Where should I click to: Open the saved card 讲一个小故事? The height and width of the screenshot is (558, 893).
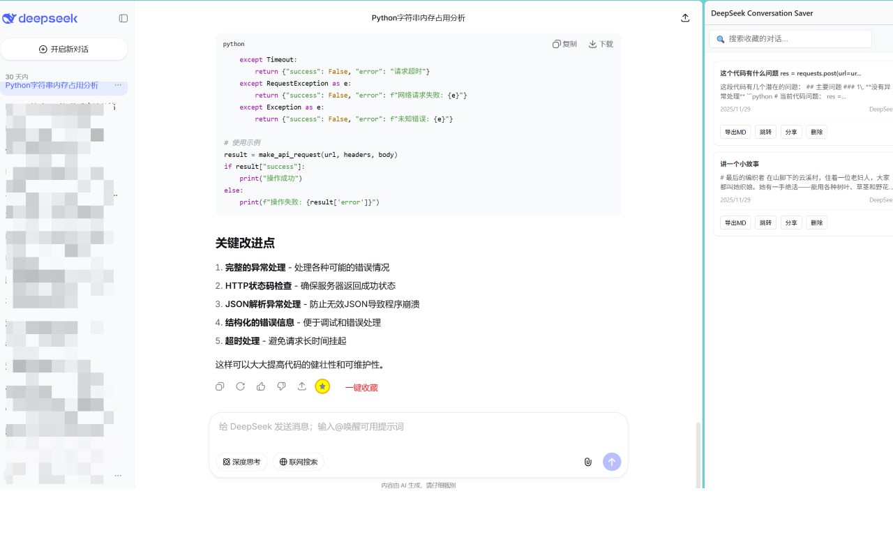[803, 194]
